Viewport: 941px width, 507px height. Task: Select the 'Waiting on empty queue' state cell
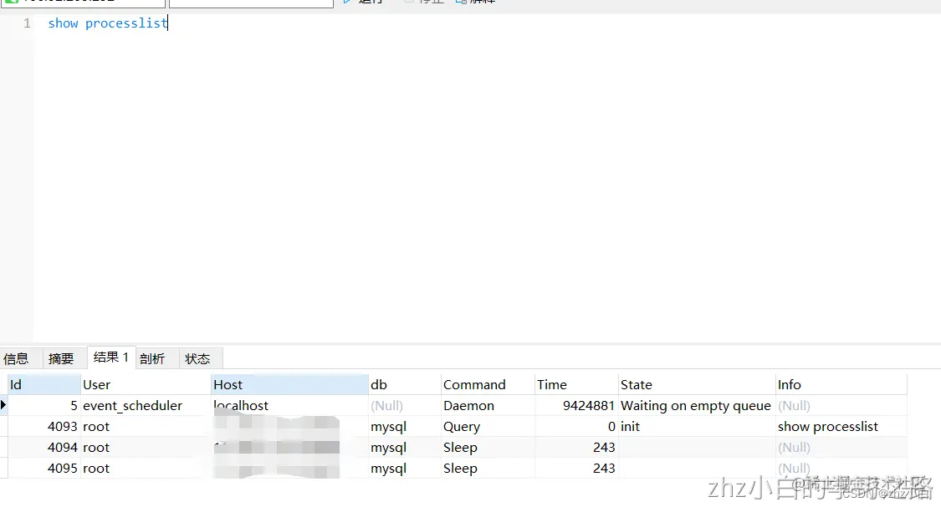[x=697, y=405]
